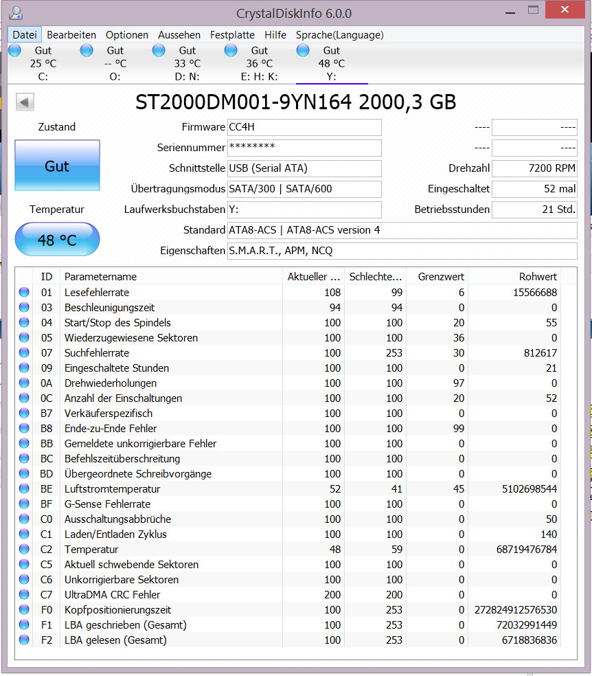
Task: Click the Standard field ATA8-ACS
Action: [402, 230]
